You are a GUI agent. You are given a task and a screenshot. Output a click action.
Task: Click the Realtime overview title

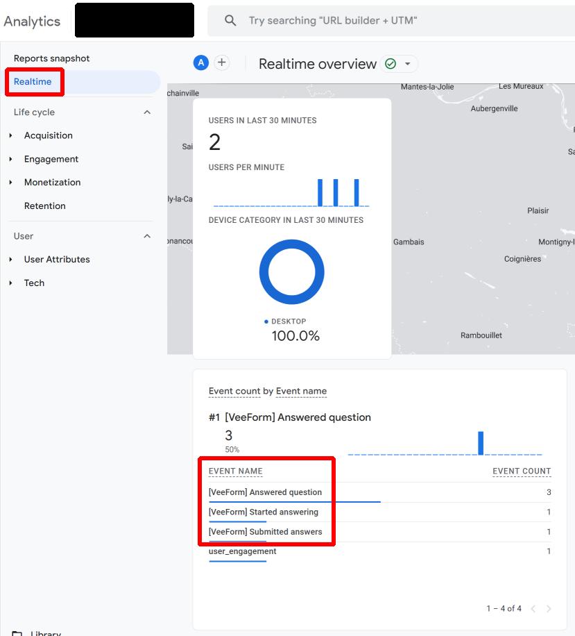tap(318, 64)
